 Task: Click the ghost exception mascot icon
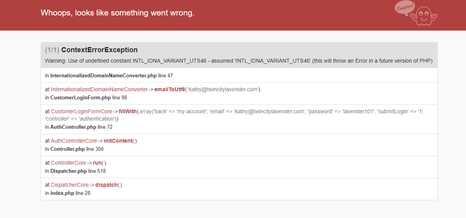(424, 17)
